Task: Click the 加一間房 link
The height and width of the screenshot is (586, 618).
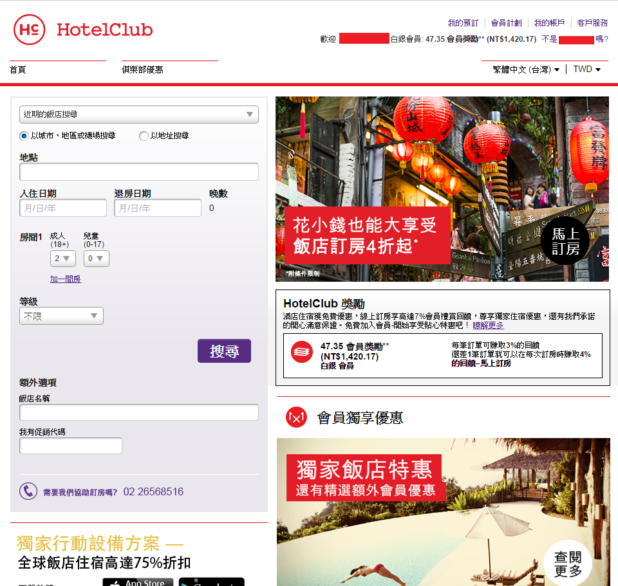Action: [x=66, y=279]
